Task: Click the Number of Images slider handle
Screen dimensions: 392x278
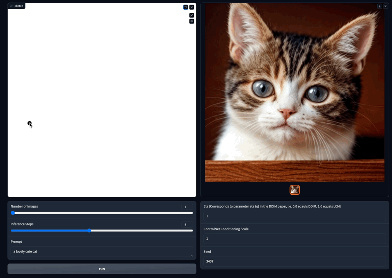Action: (13, 213)
